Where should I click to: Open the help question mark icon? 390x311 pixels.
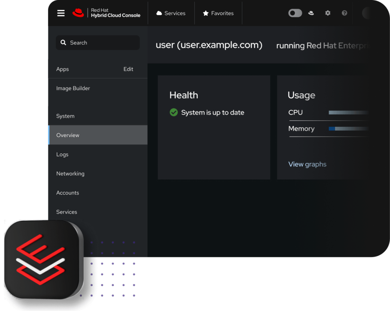(344, 13)
